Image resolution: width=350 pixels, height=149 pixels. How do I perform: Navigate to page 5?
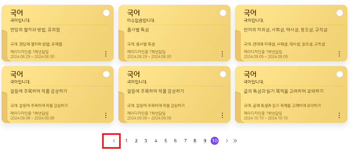(166, 141)
